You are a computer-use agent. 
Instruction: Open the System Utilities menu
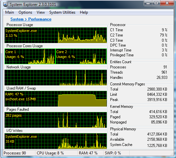click(62, 12)
